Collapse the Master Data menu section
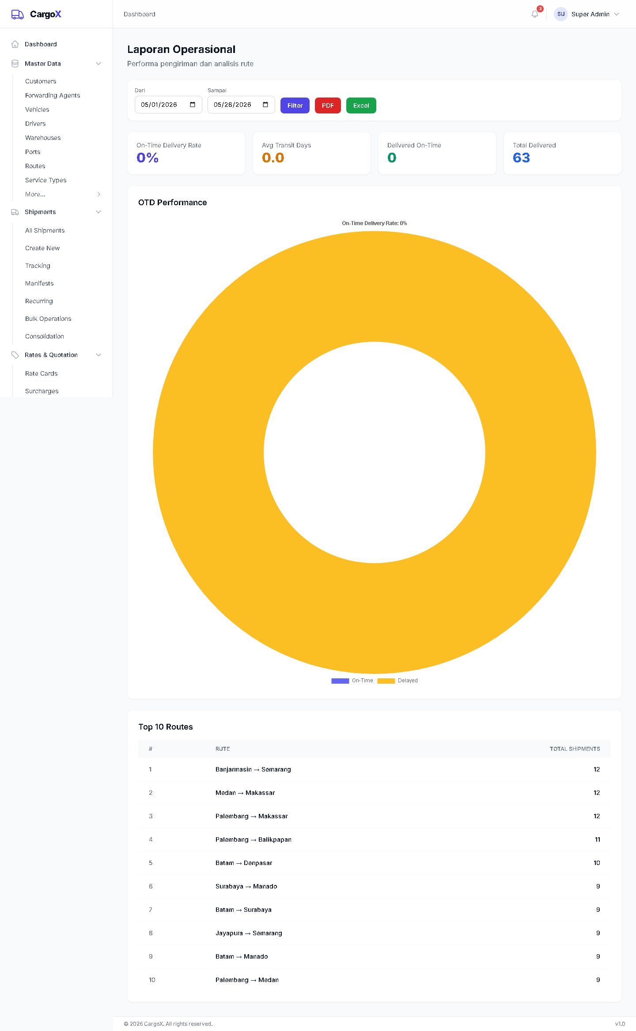Screen dimensions: 636x1031 click(98, 64)
